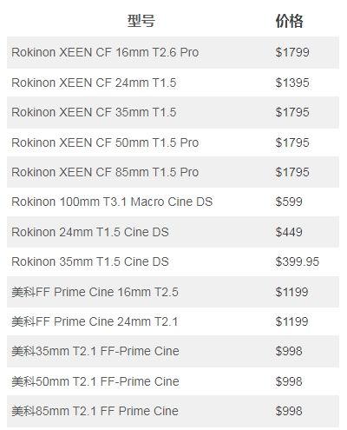Click the $599 price cell

pyautogui.click(x=289, y=202)
